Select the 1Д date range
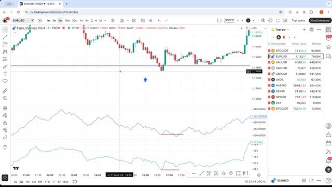The height and width of the screenshot is (187, 332). [x=16, y=182]
